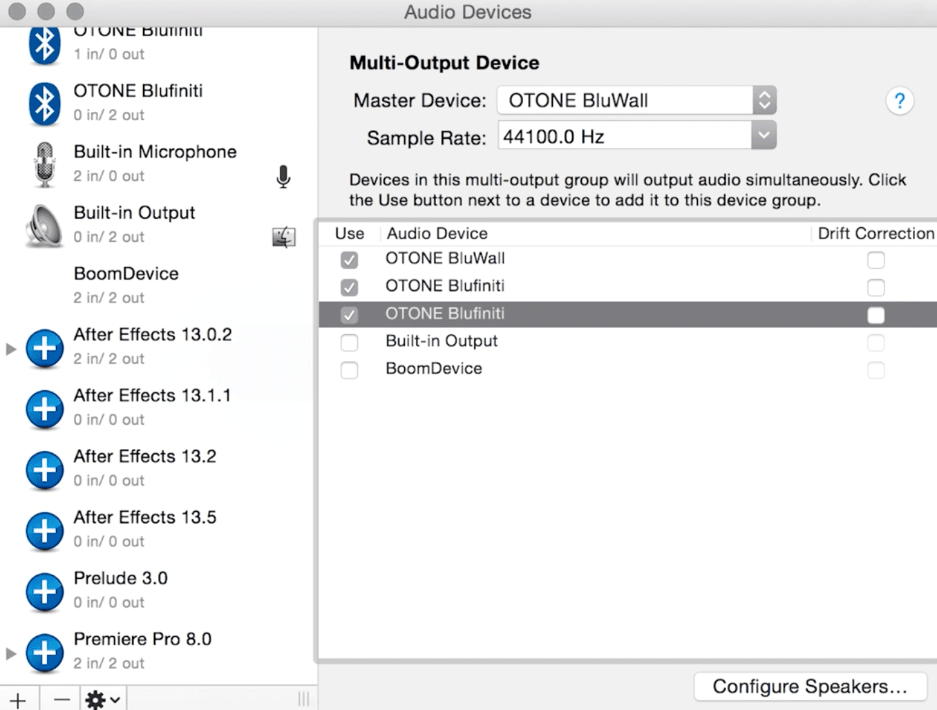Click the After Effects 13.0.2 plus icon

44,348
